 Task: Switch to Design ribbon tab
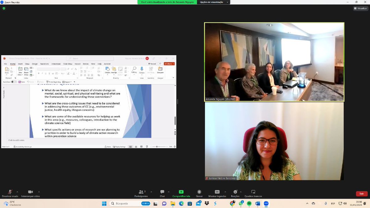(x=35, y=64)
